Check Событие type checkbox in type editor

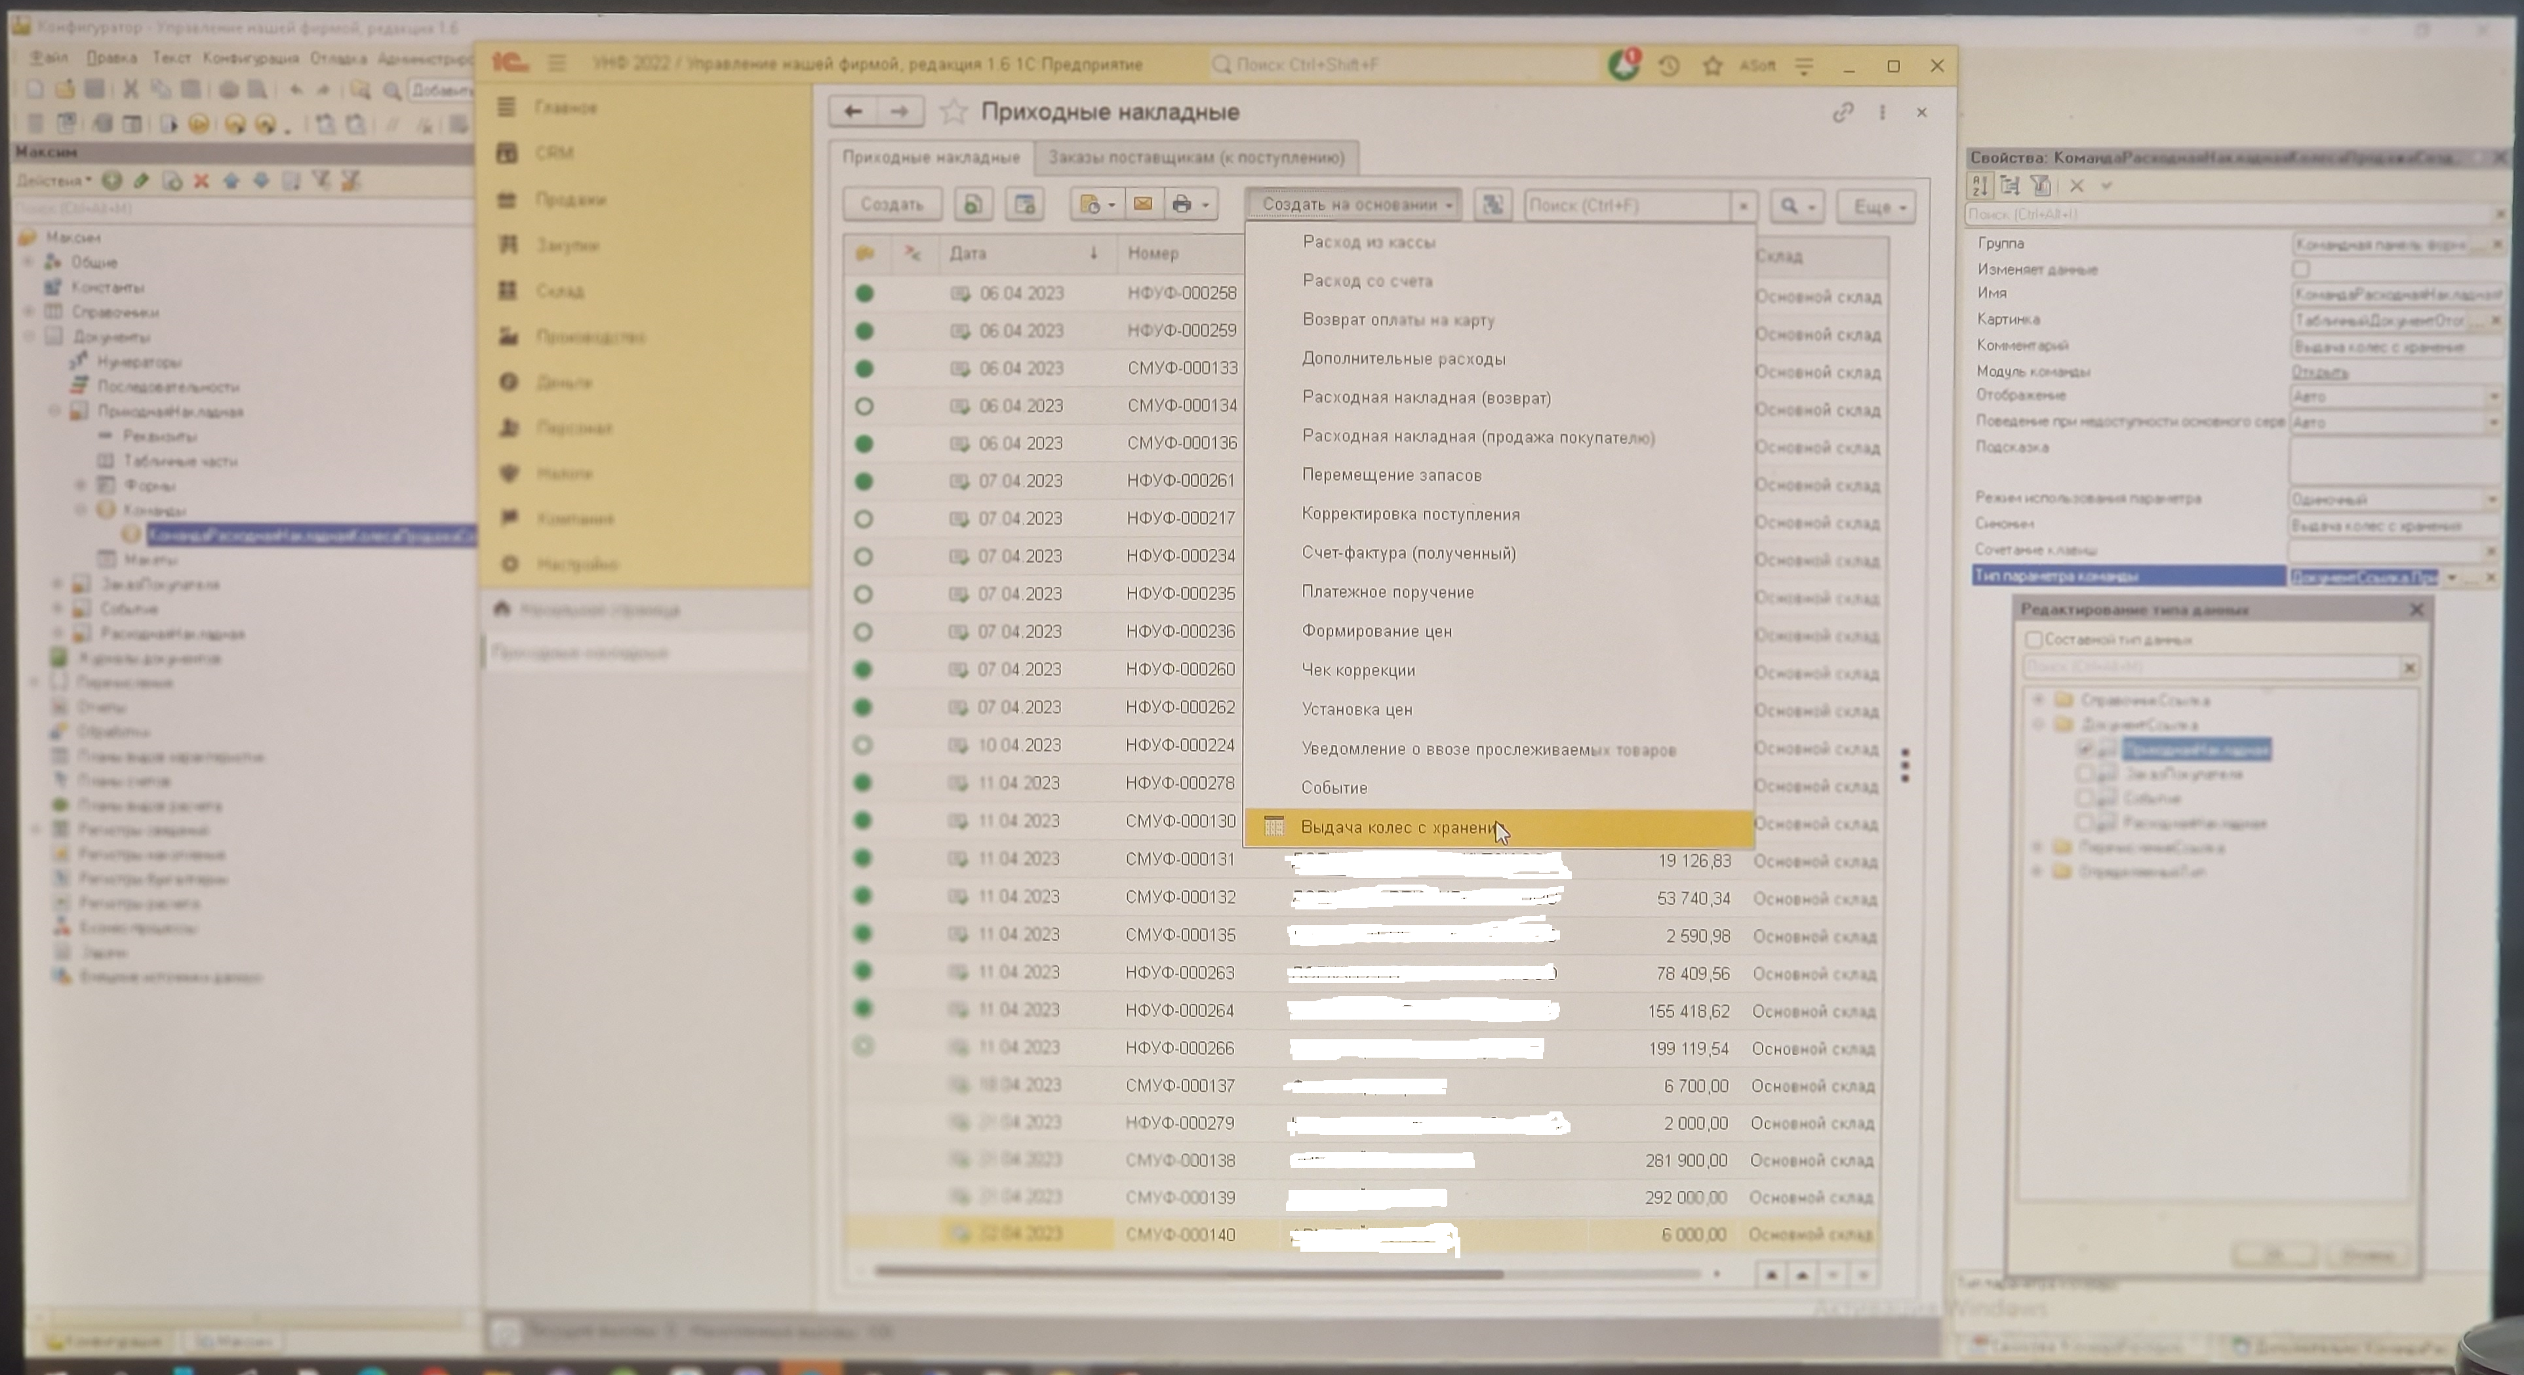pyautogui.click(x=2084, y=799)
